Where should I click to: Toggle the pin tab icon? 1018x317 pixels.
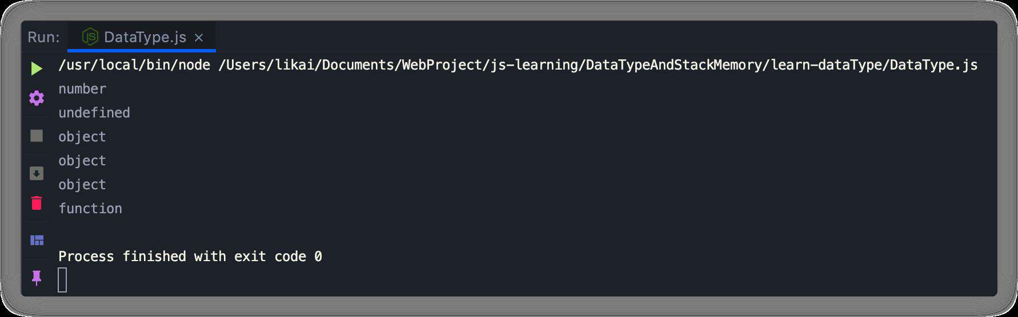(37, 278)
